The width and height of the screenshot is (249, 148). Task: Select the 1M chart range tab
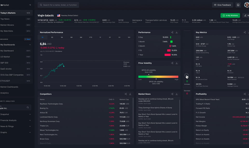62,38
